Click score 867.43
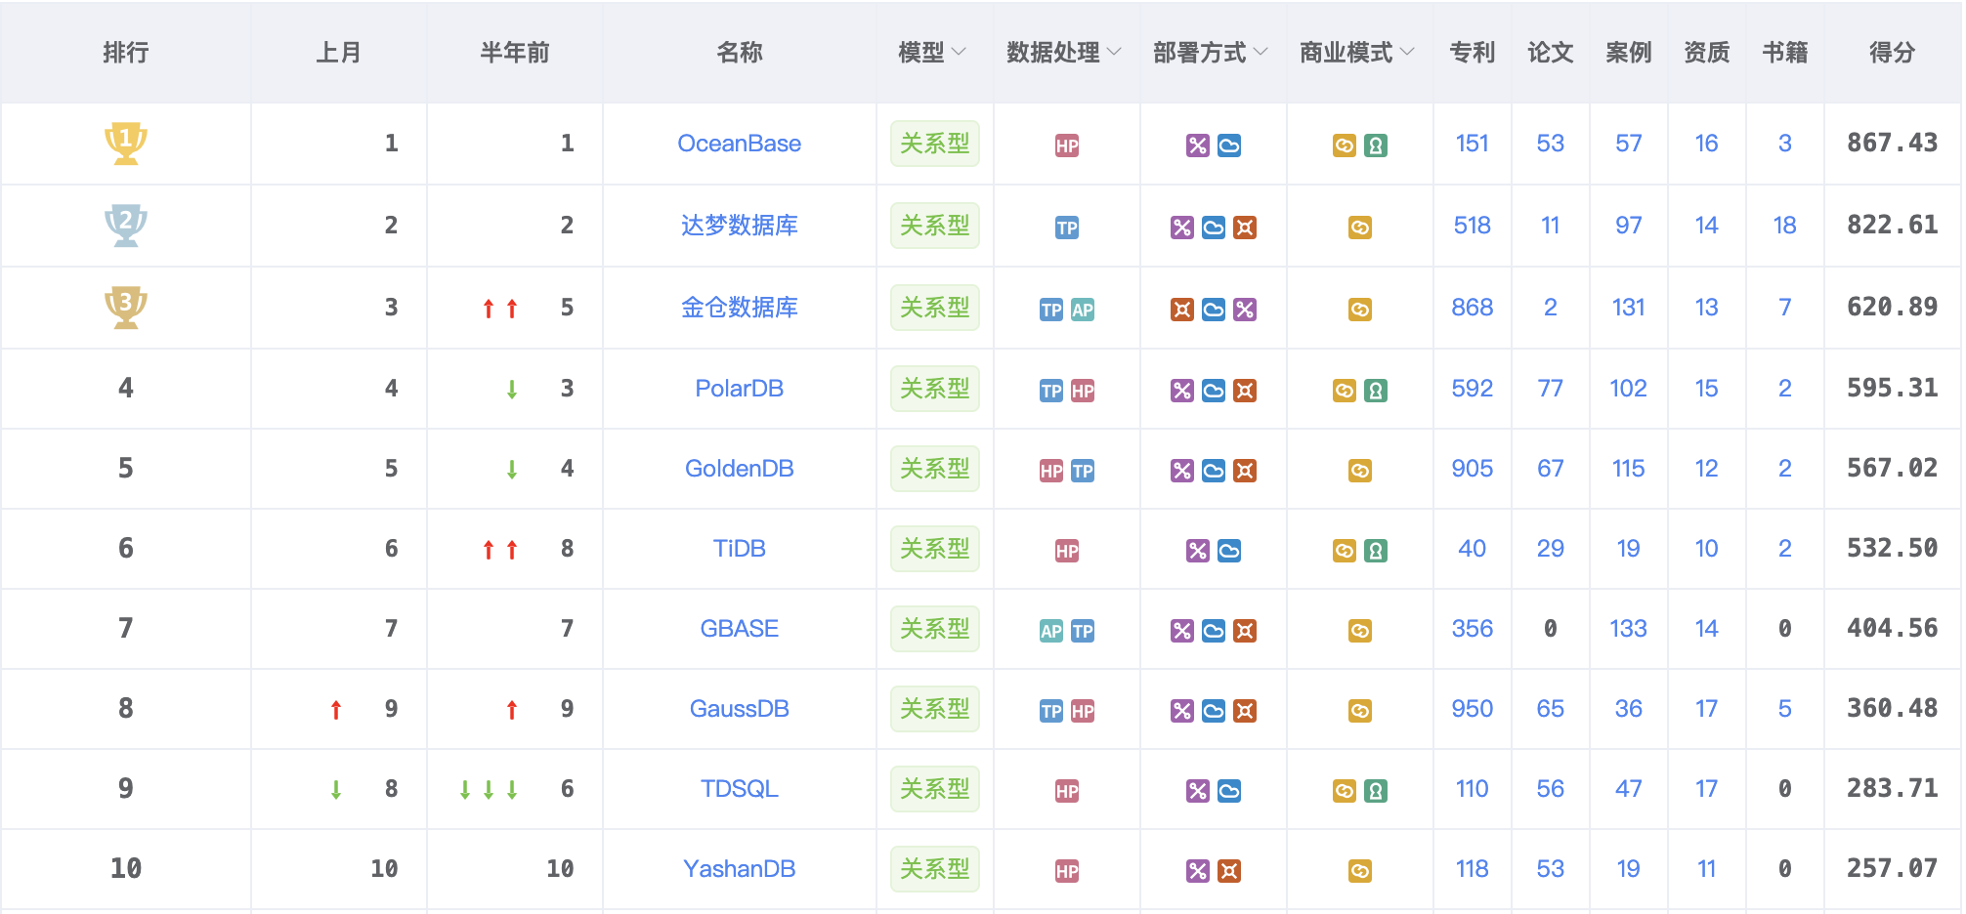This screenshot has width=1966, height=914. (x=1893, y=144)
